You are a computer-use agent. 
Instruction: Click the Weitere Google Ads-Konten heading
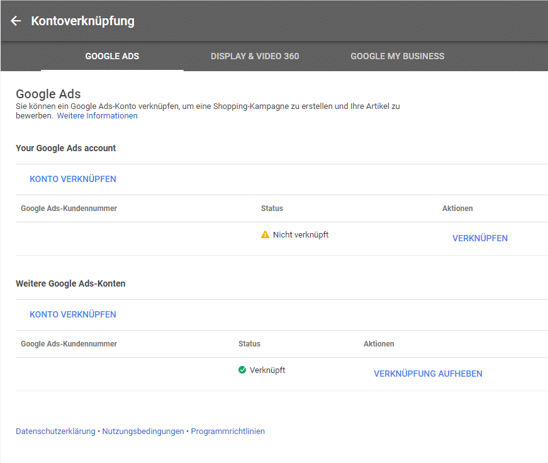point(70,283)
